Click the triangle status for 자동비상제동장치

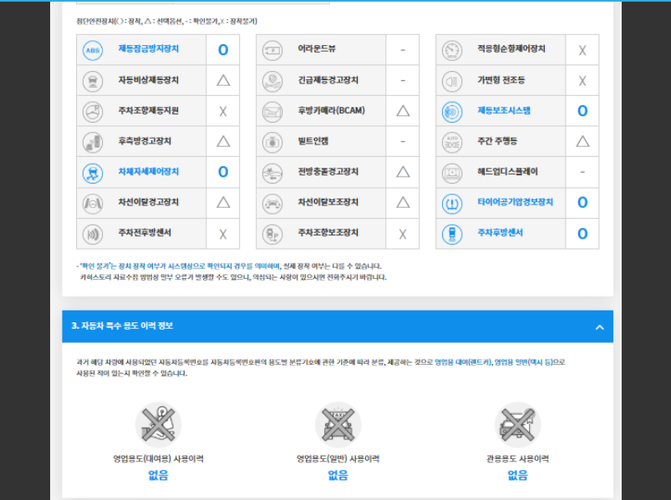click(x=223, y=80)
